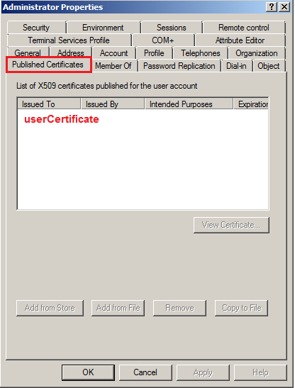Click Add from File button
Viewport: 295px width, 388px height.
[118, 308]
